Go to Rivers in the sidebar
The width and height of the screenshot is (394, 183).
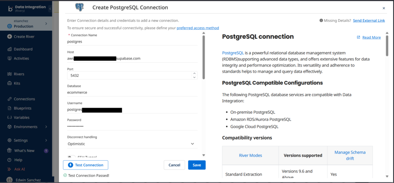[x=19, y=74]
